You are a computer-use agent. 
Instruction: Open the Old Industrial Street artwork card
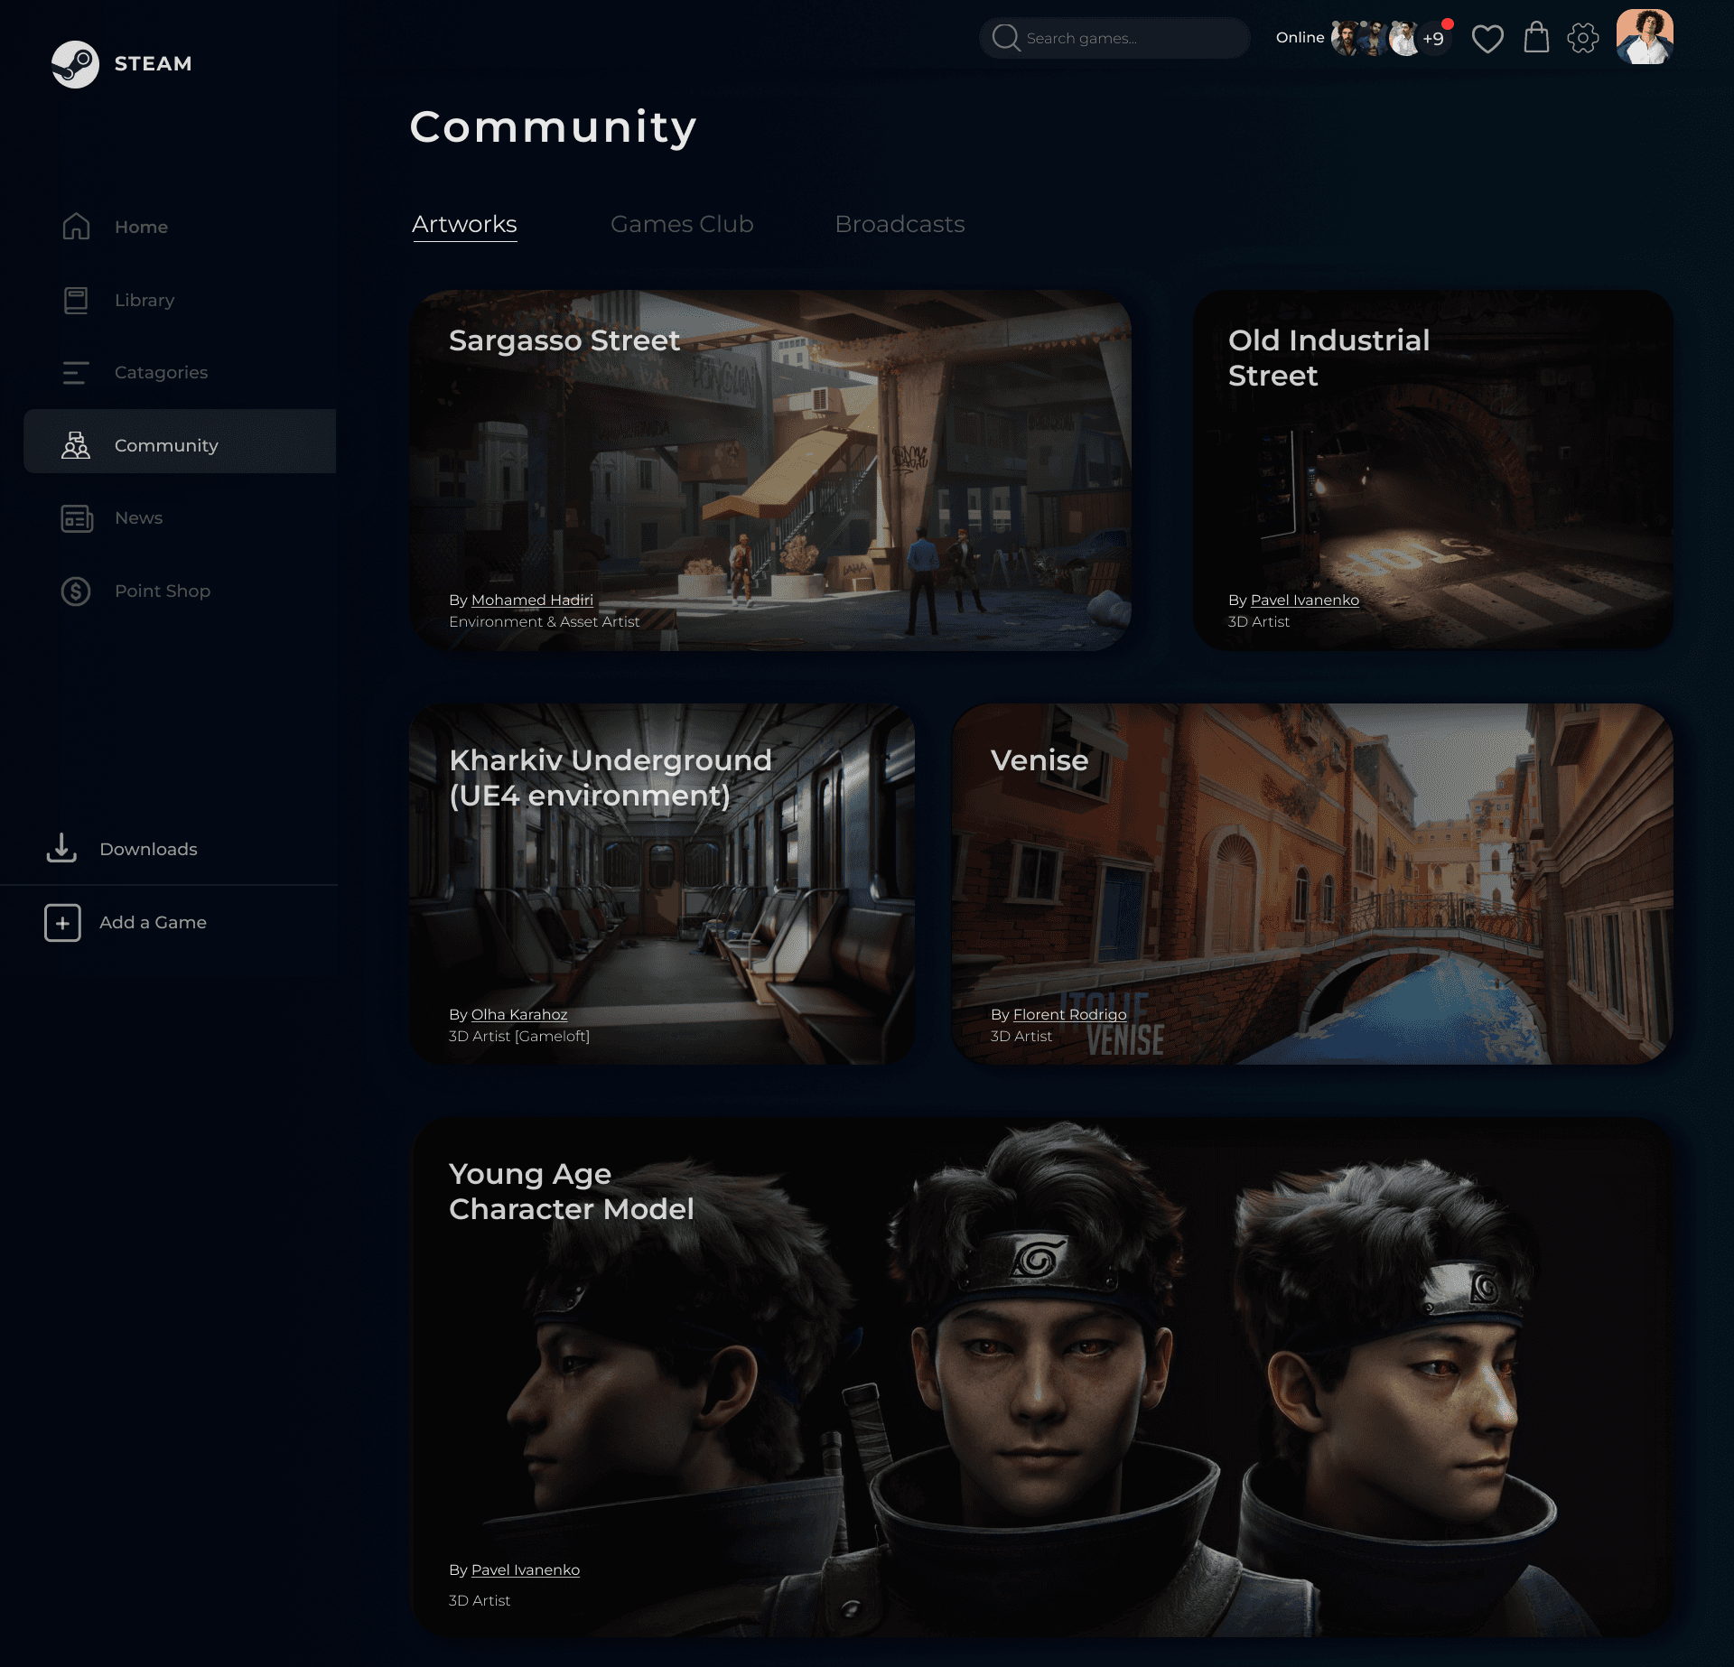click(x=1433, y=470)
